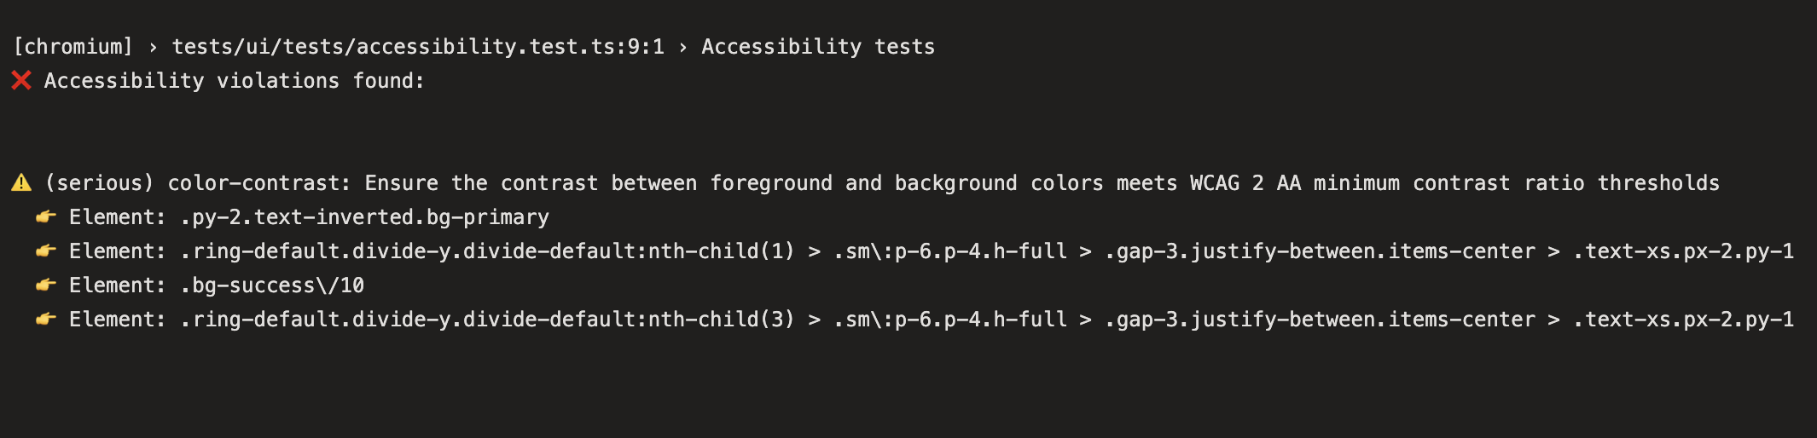Image resolution: width=1817 pixels, height=438 pixels.
Task: Click the '(serious)' severity label
Action: (x=100, y=183)
